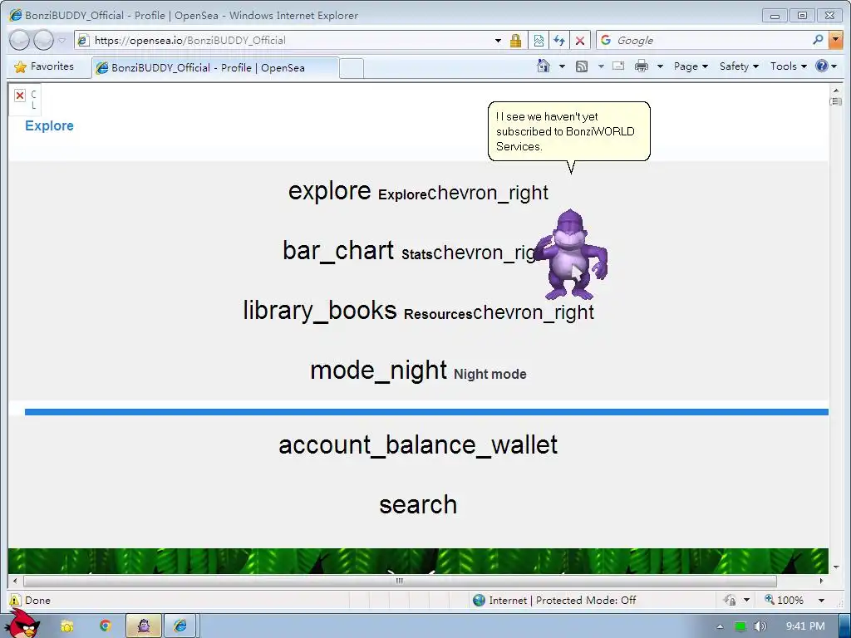Screen dimensions: 851x638
Task: Open a new blank tab
Action: 352,69
